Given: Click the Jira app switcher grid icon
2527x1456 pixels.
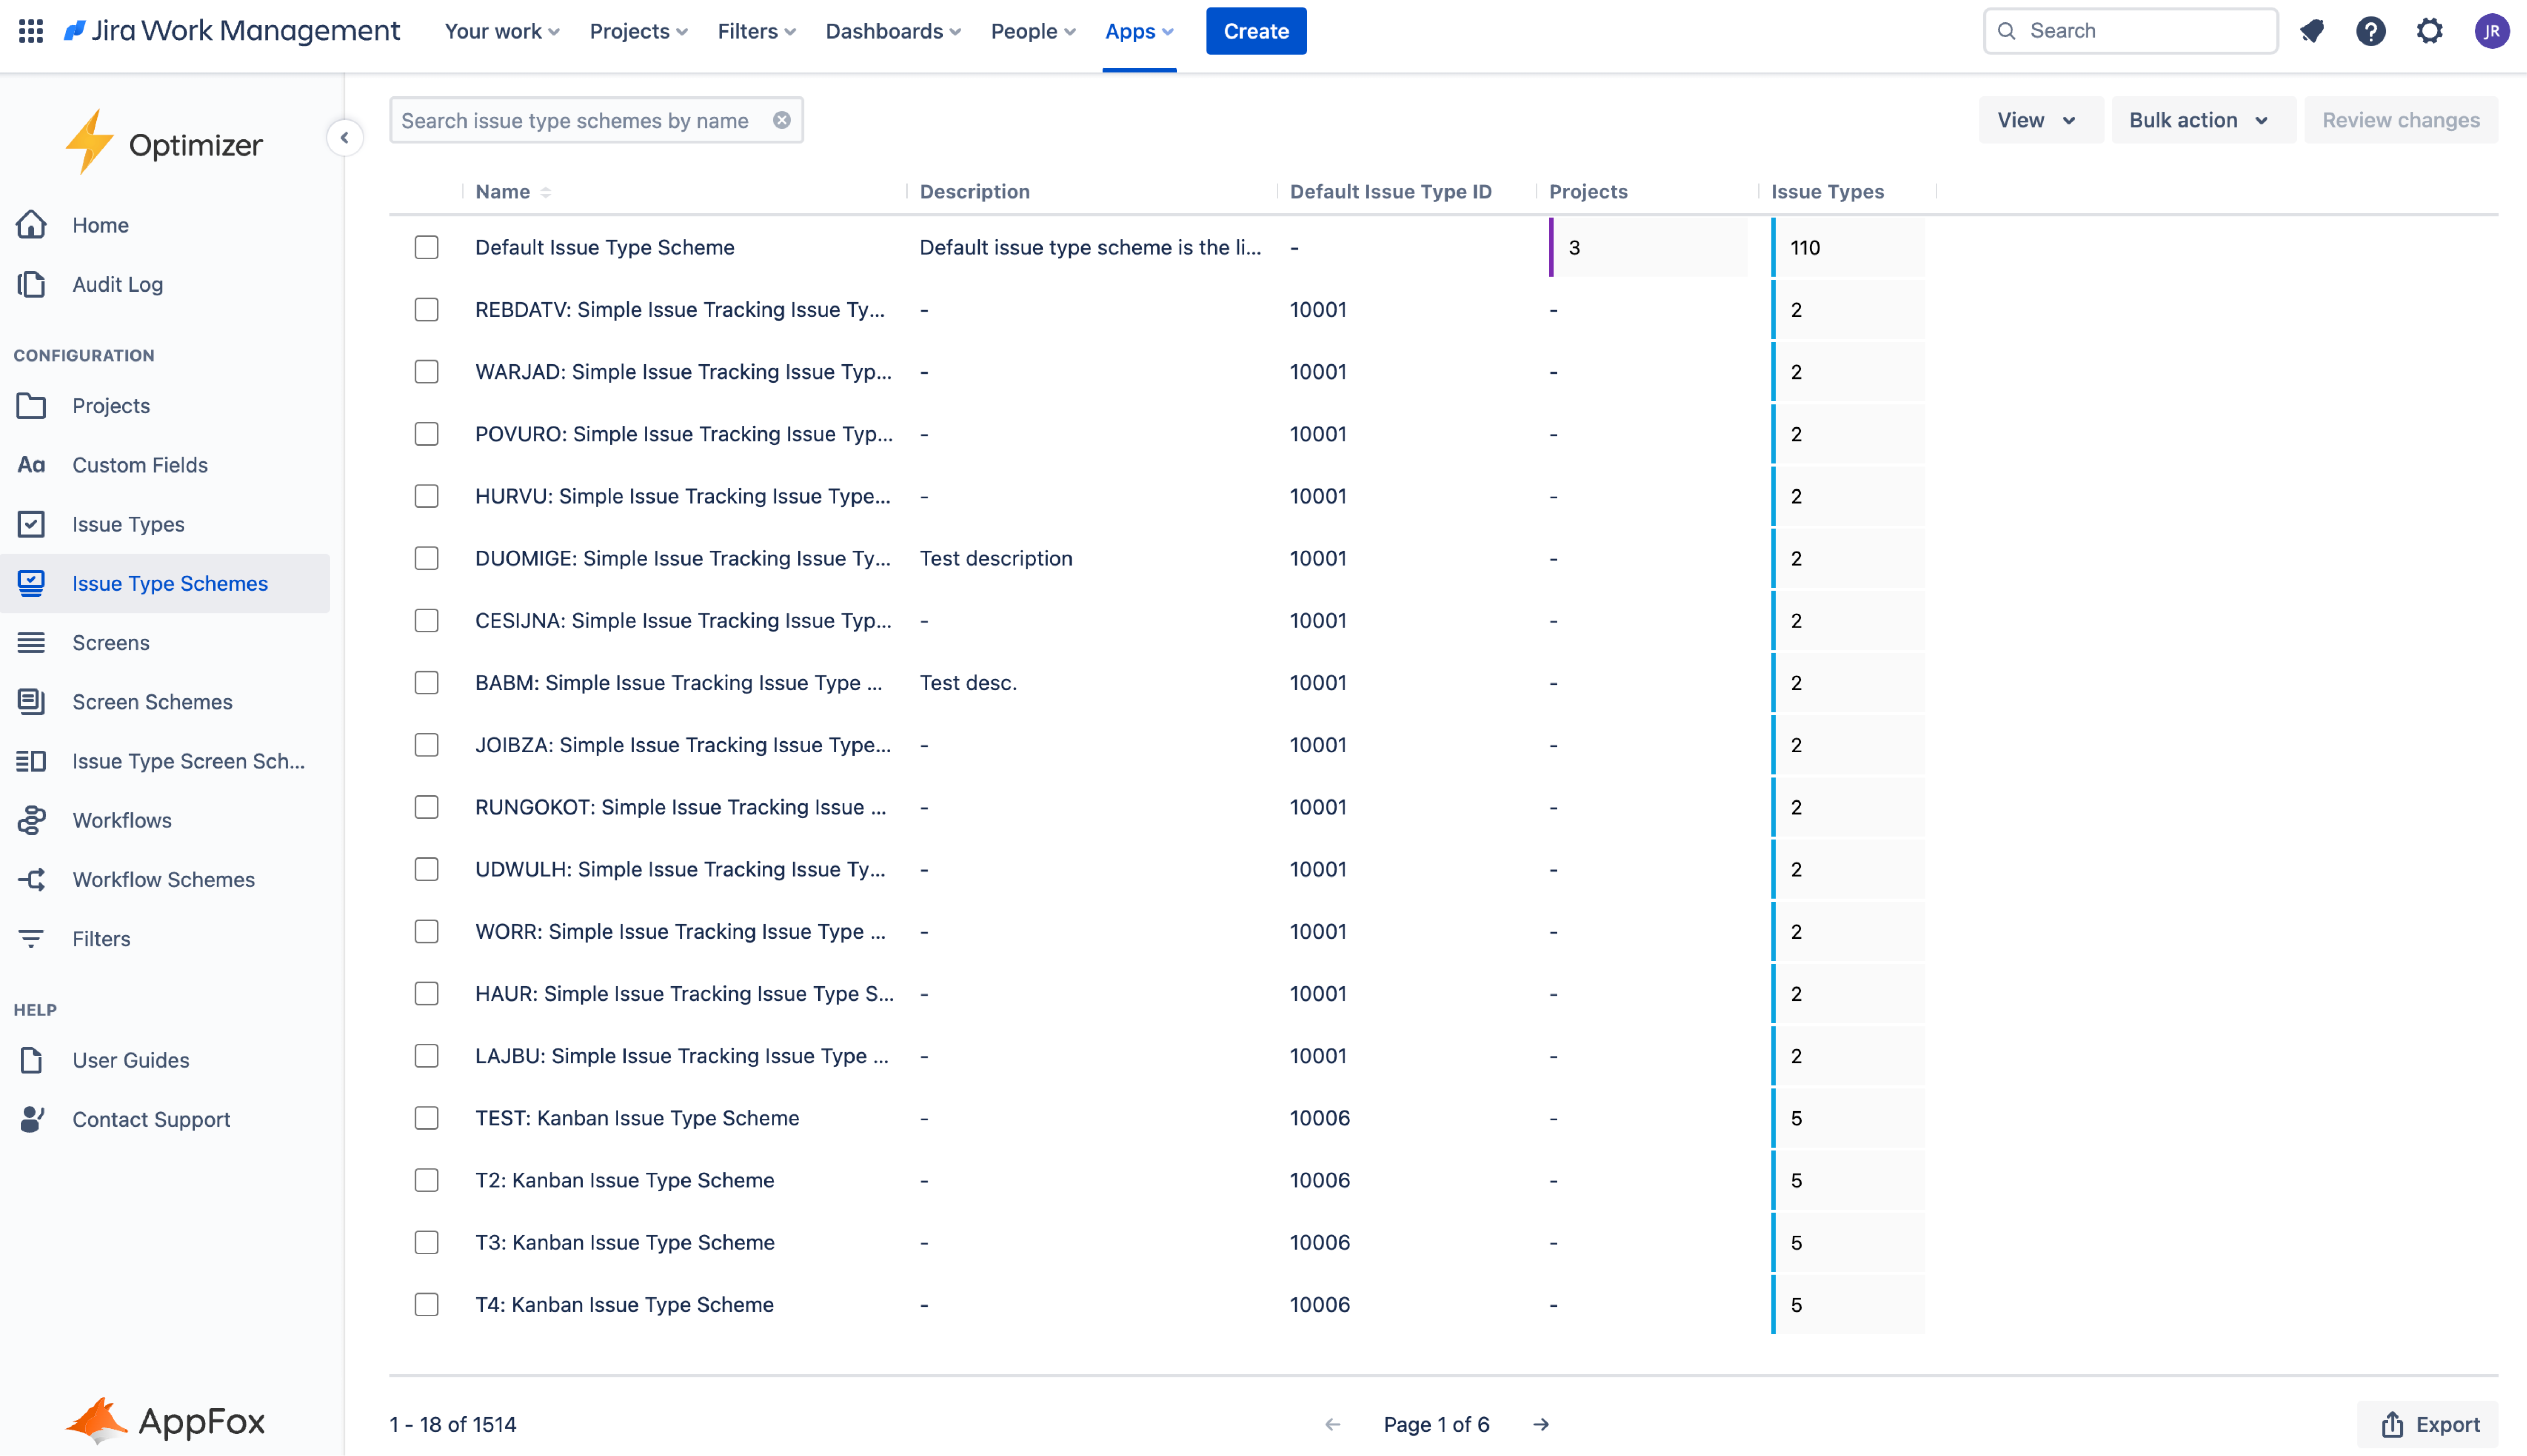Looking at the screenshot, I should click(x=30, y=30).
